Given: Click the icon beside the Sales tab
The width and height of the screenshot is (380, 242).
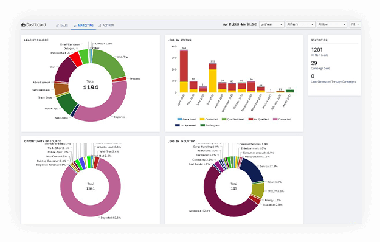Looking at the screenshot, I should pos(57,26).
